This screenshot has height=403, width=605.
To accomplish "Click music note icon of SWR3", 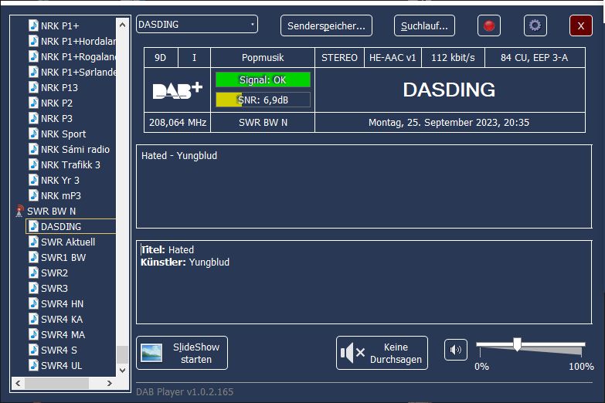I will 33,288.
